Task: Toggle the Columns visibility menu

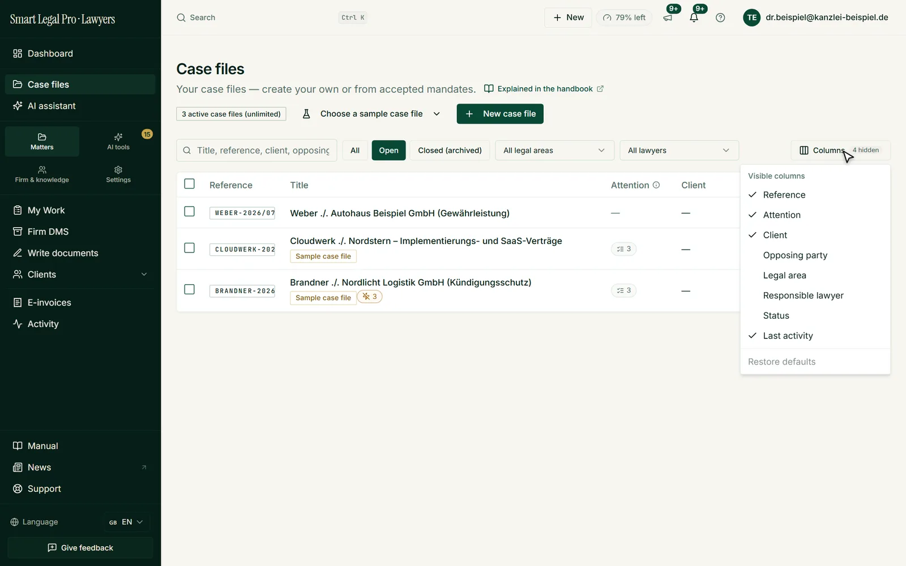Action: click(840, 151)
